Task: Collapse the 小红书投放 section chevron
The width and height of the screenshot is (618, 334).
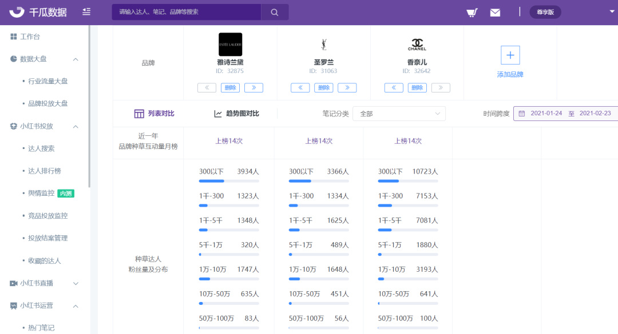Action: [76, 127]
